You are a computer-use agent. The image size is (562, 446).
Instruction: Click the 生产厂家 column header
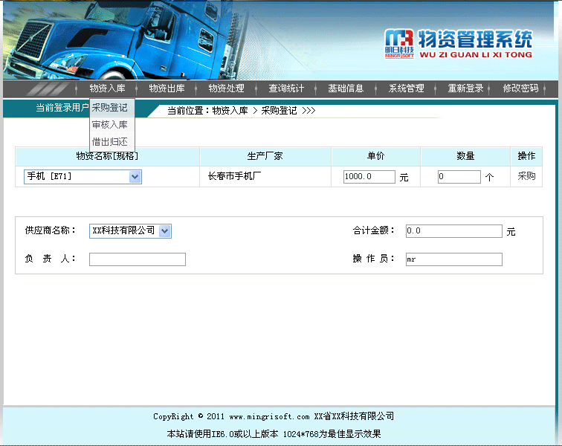click(265, 156)
